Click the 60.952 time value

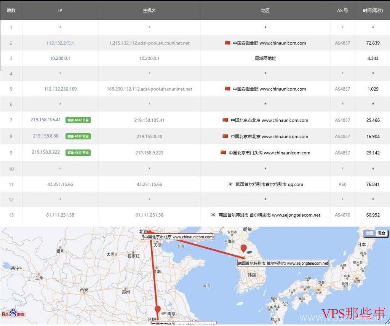[x=373, y=215]
